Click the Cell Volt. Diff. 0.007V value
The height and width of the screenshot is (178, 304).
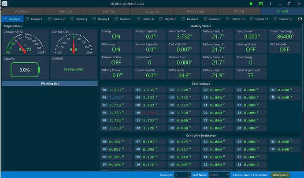184,49
